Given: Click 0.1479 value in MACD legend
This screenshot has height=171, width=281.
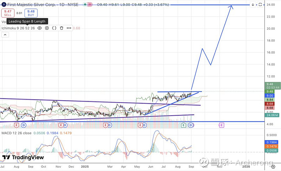Looking at the screenshot, I should [x=66, y=133].
